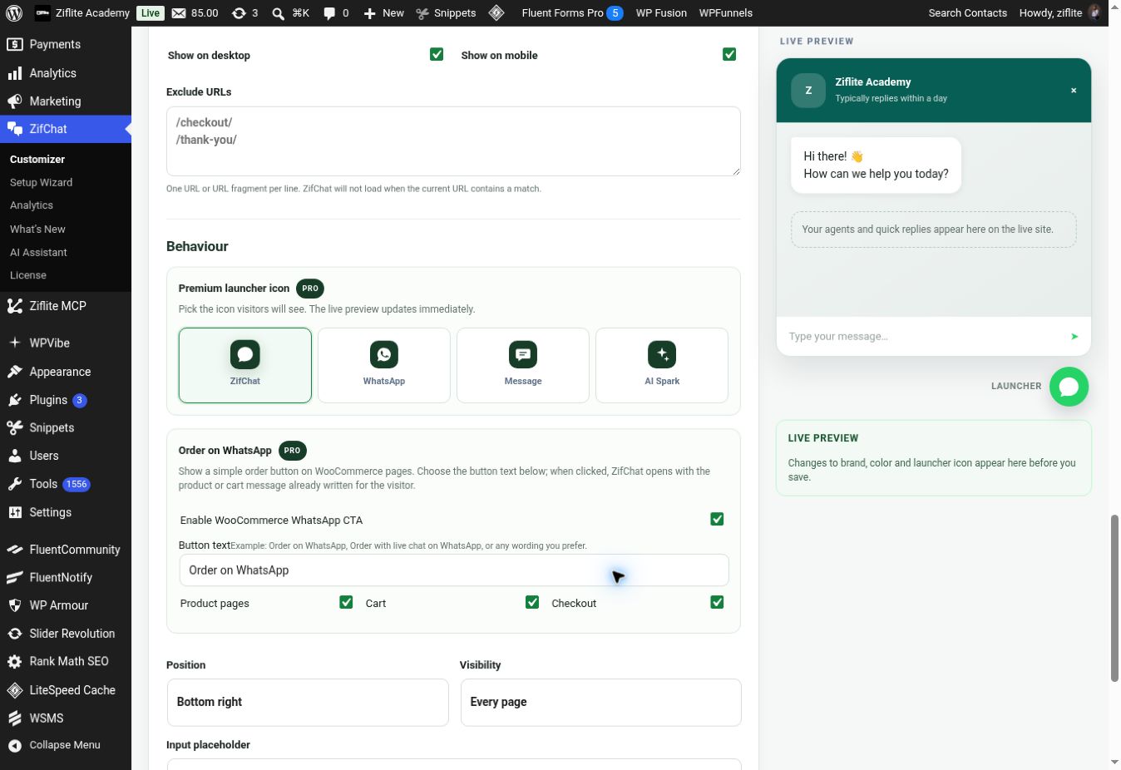Choose the WhatsApp launcher icon

click(x=384, y=365)
